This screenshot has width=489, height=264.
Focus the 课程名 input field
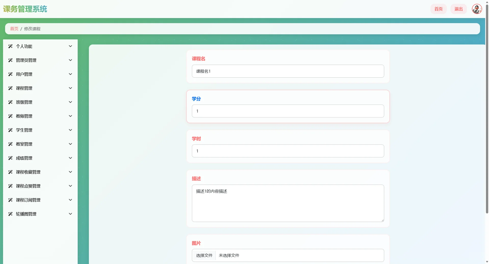[x=288, y=71]
